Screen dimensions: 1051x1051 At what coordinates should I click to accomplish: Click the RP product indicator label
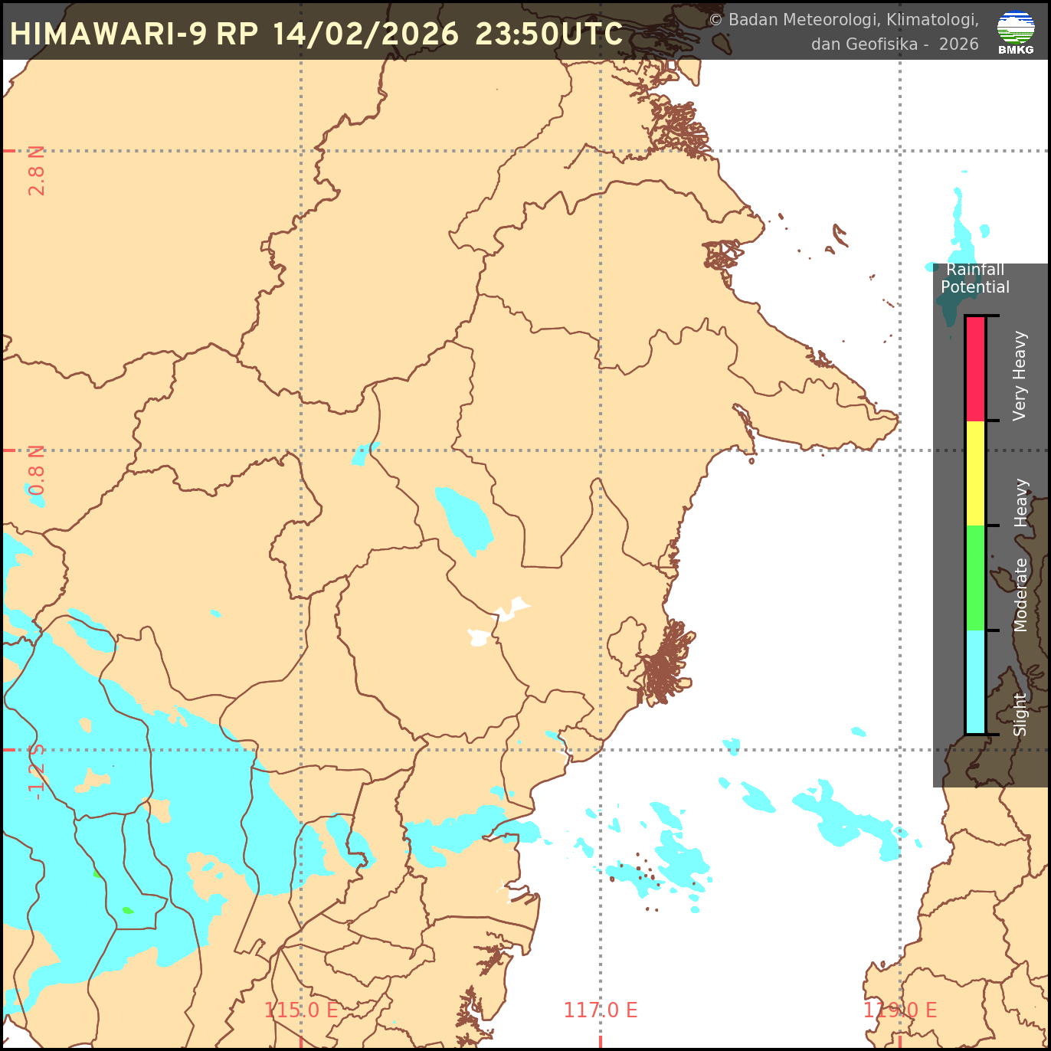click(x=239, y=34)
